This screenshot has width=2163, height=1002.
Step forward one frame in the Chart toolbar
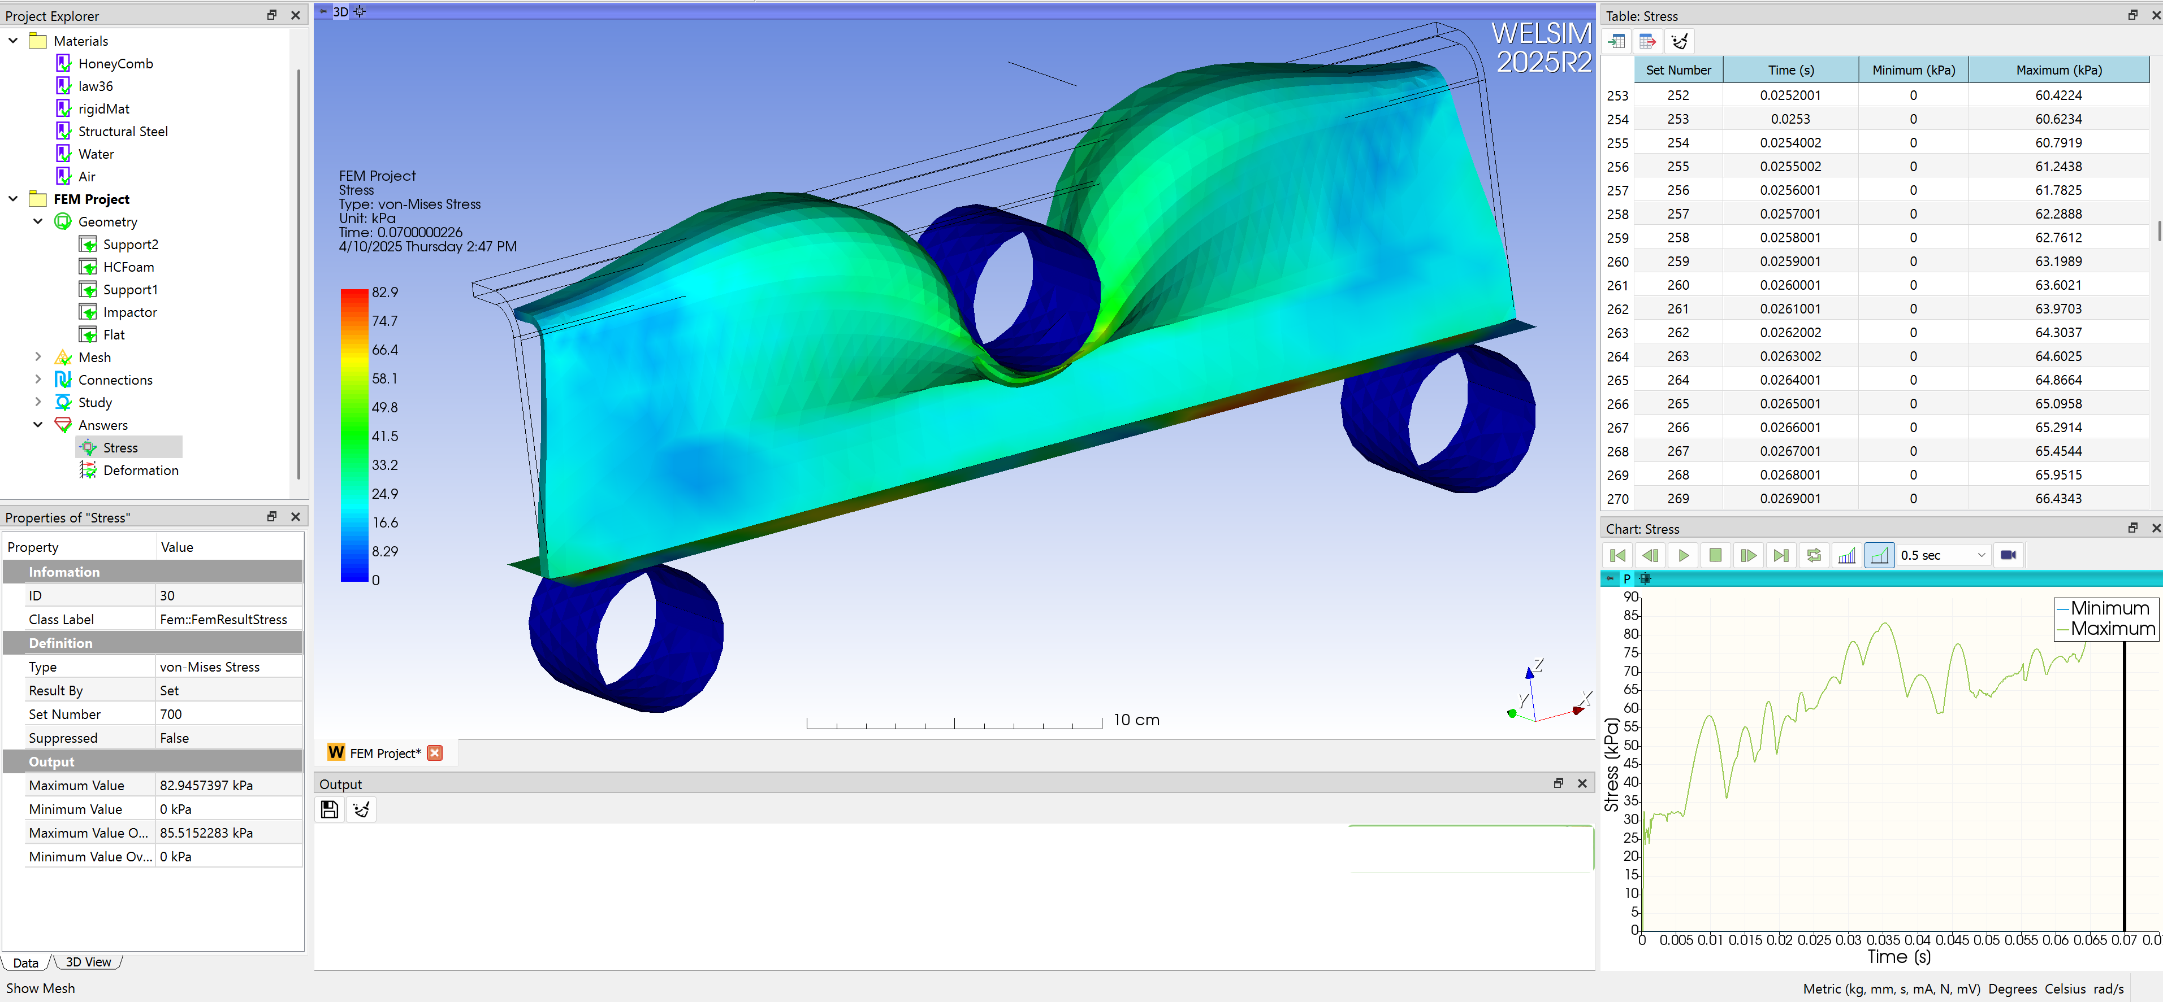[1748, 555]
